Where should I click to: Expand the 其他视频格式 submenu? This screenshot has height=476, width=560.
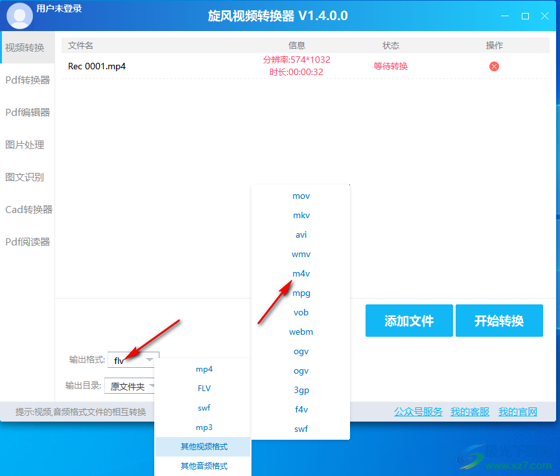tap(203, 447)
